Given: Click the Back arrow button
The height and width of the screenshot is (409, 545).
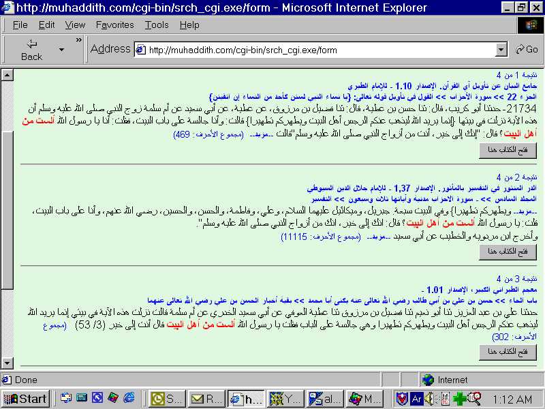Looking at the screenshot, I should point(31,50).
